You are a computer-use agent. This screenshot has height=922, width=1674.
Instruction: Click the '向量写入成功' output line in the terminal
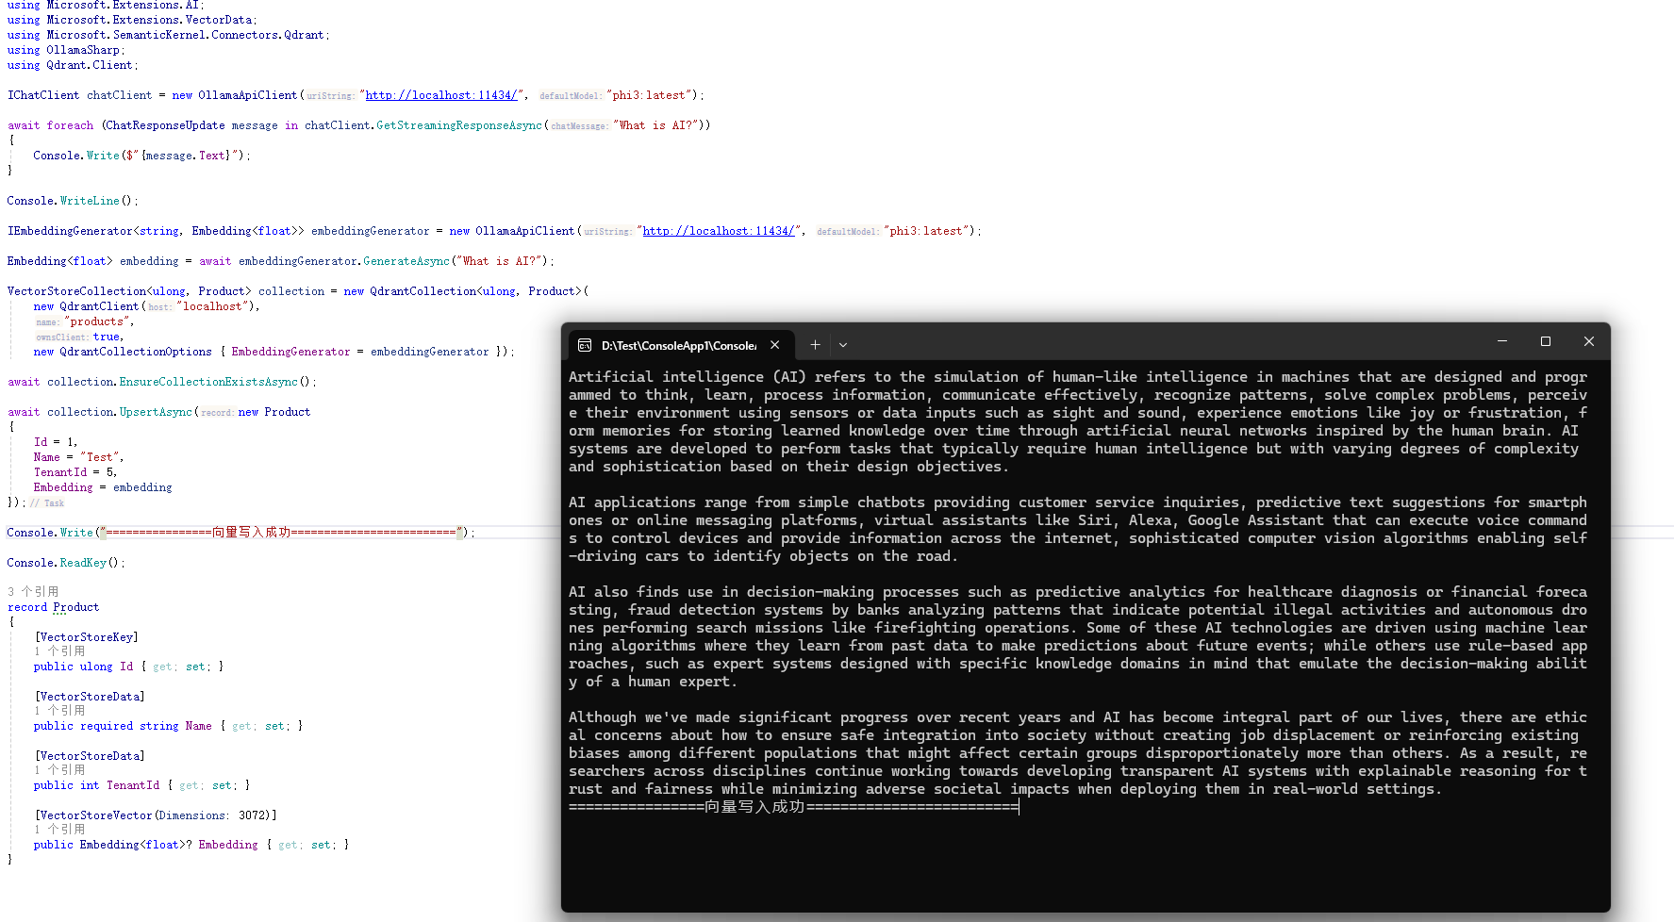click(x=793, y=807)
